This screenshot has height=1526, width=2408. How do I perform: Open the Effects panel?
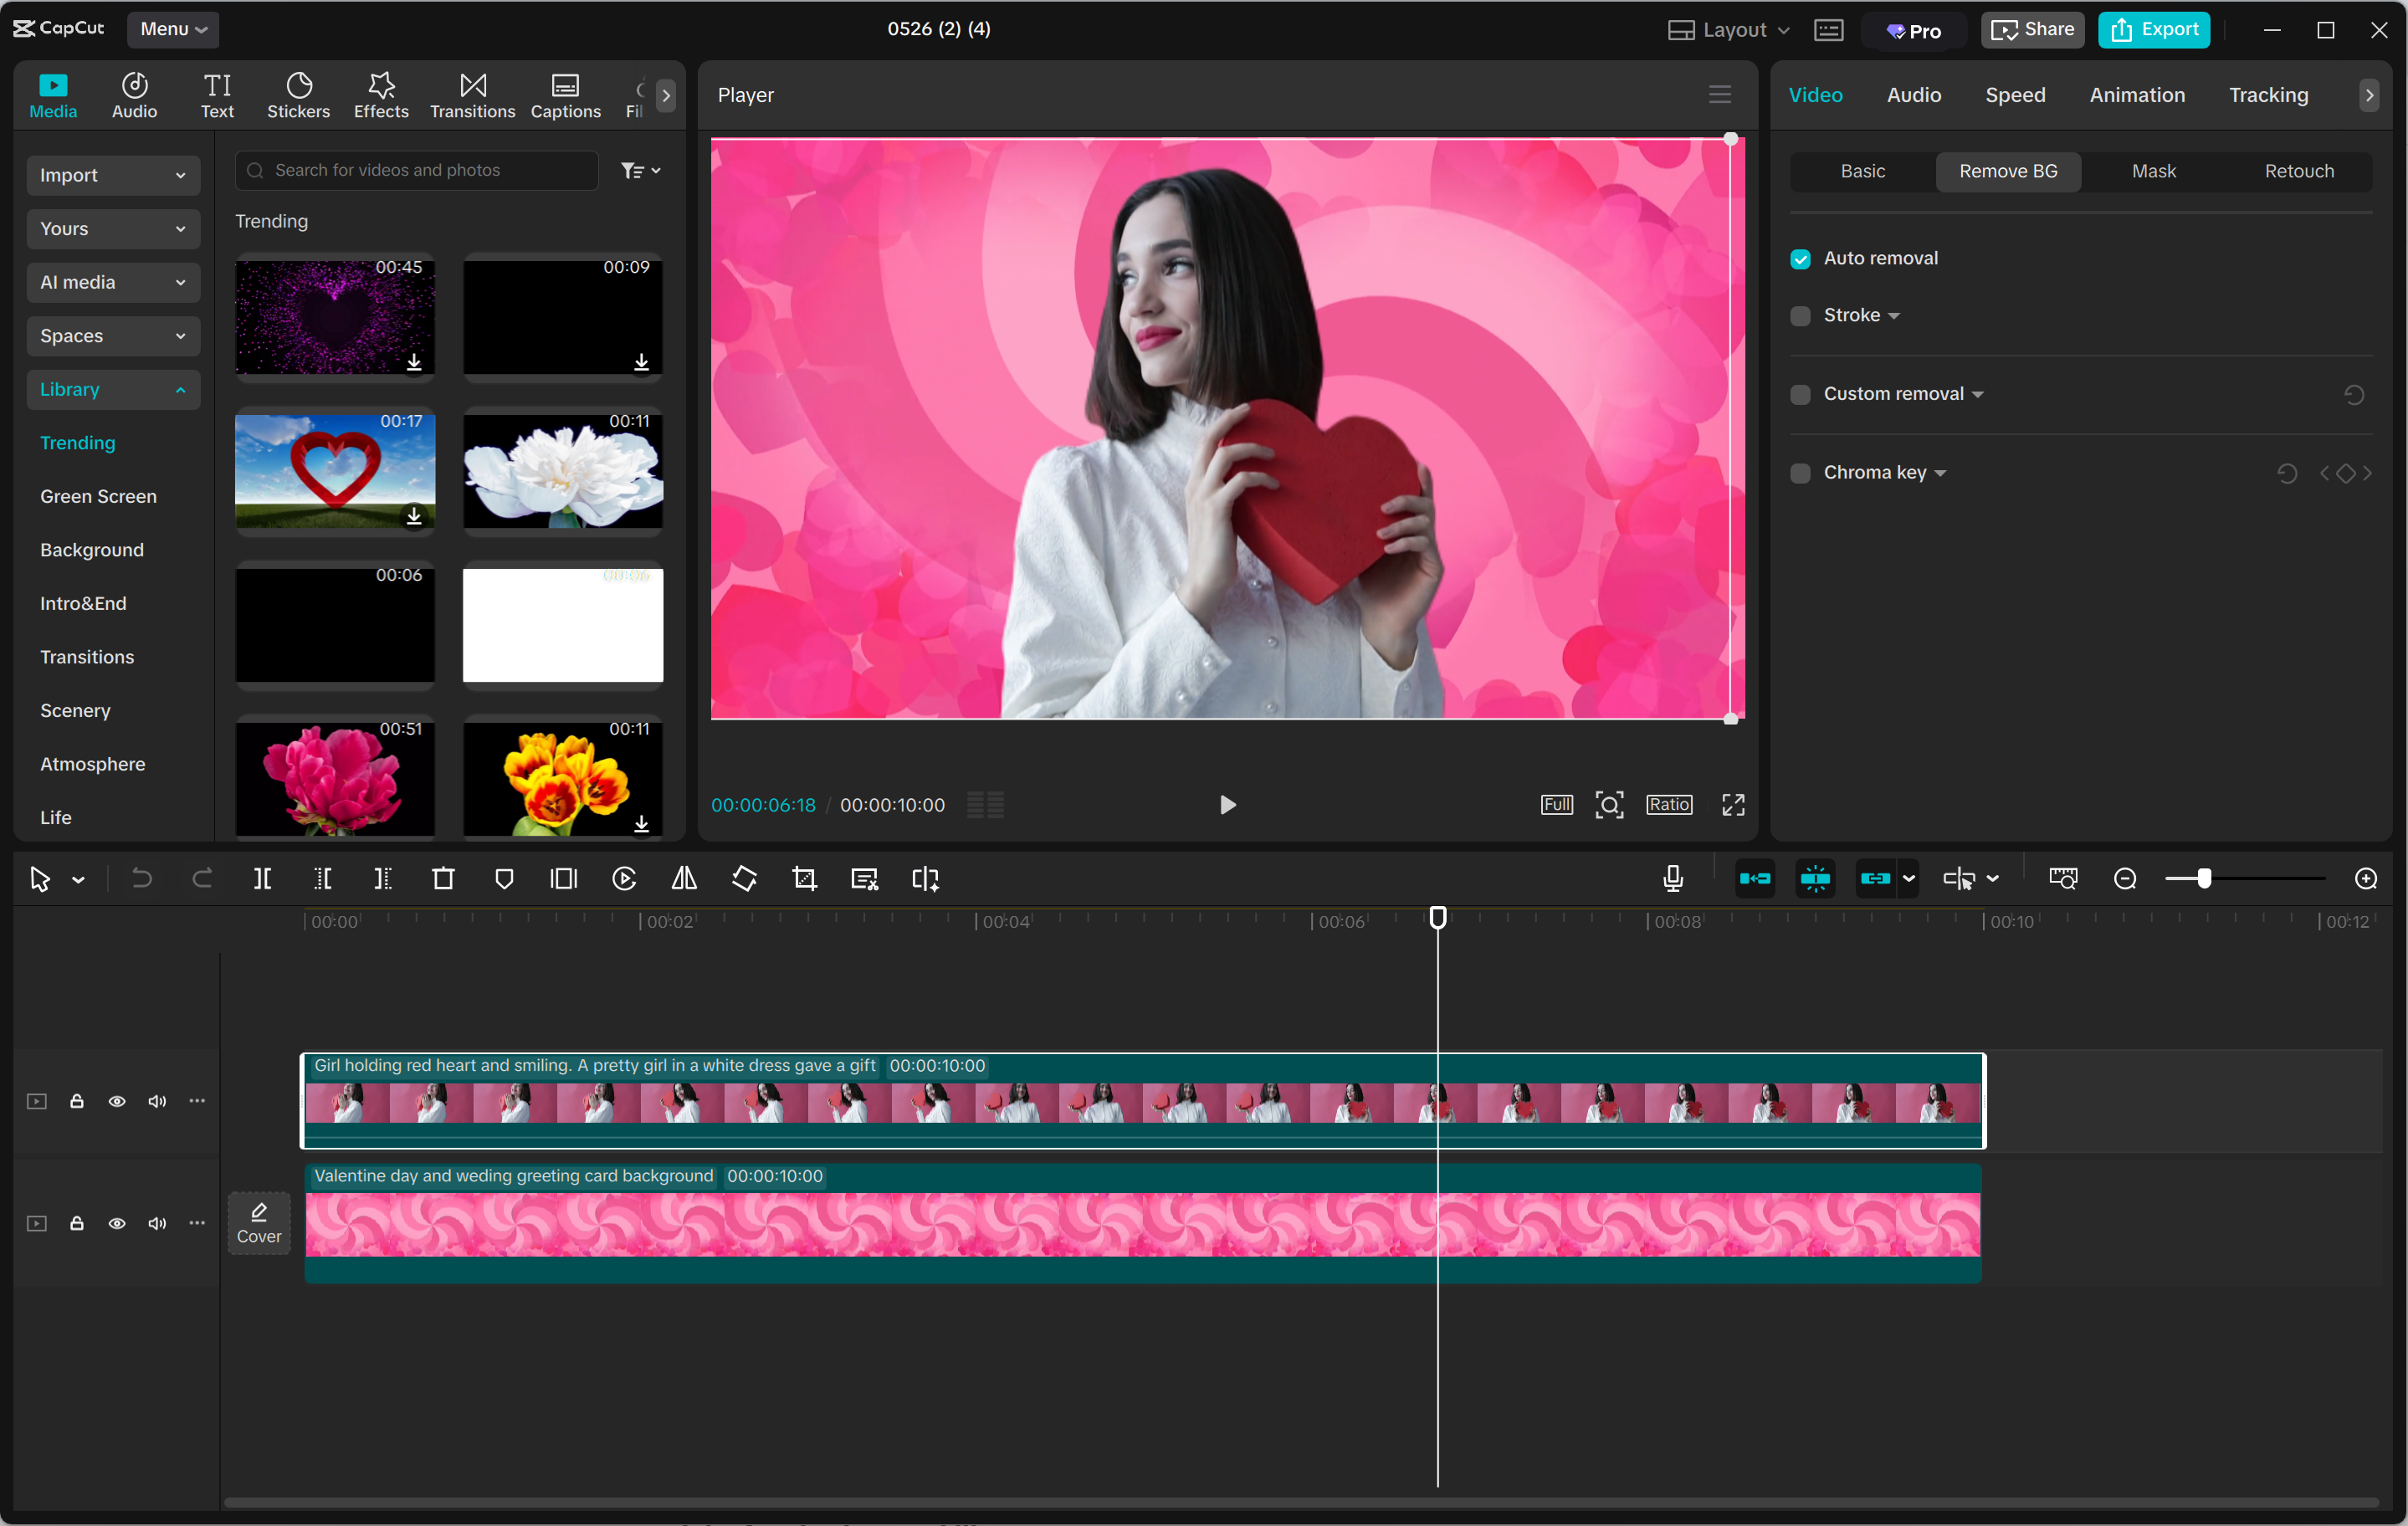click(x=380, y=94)
